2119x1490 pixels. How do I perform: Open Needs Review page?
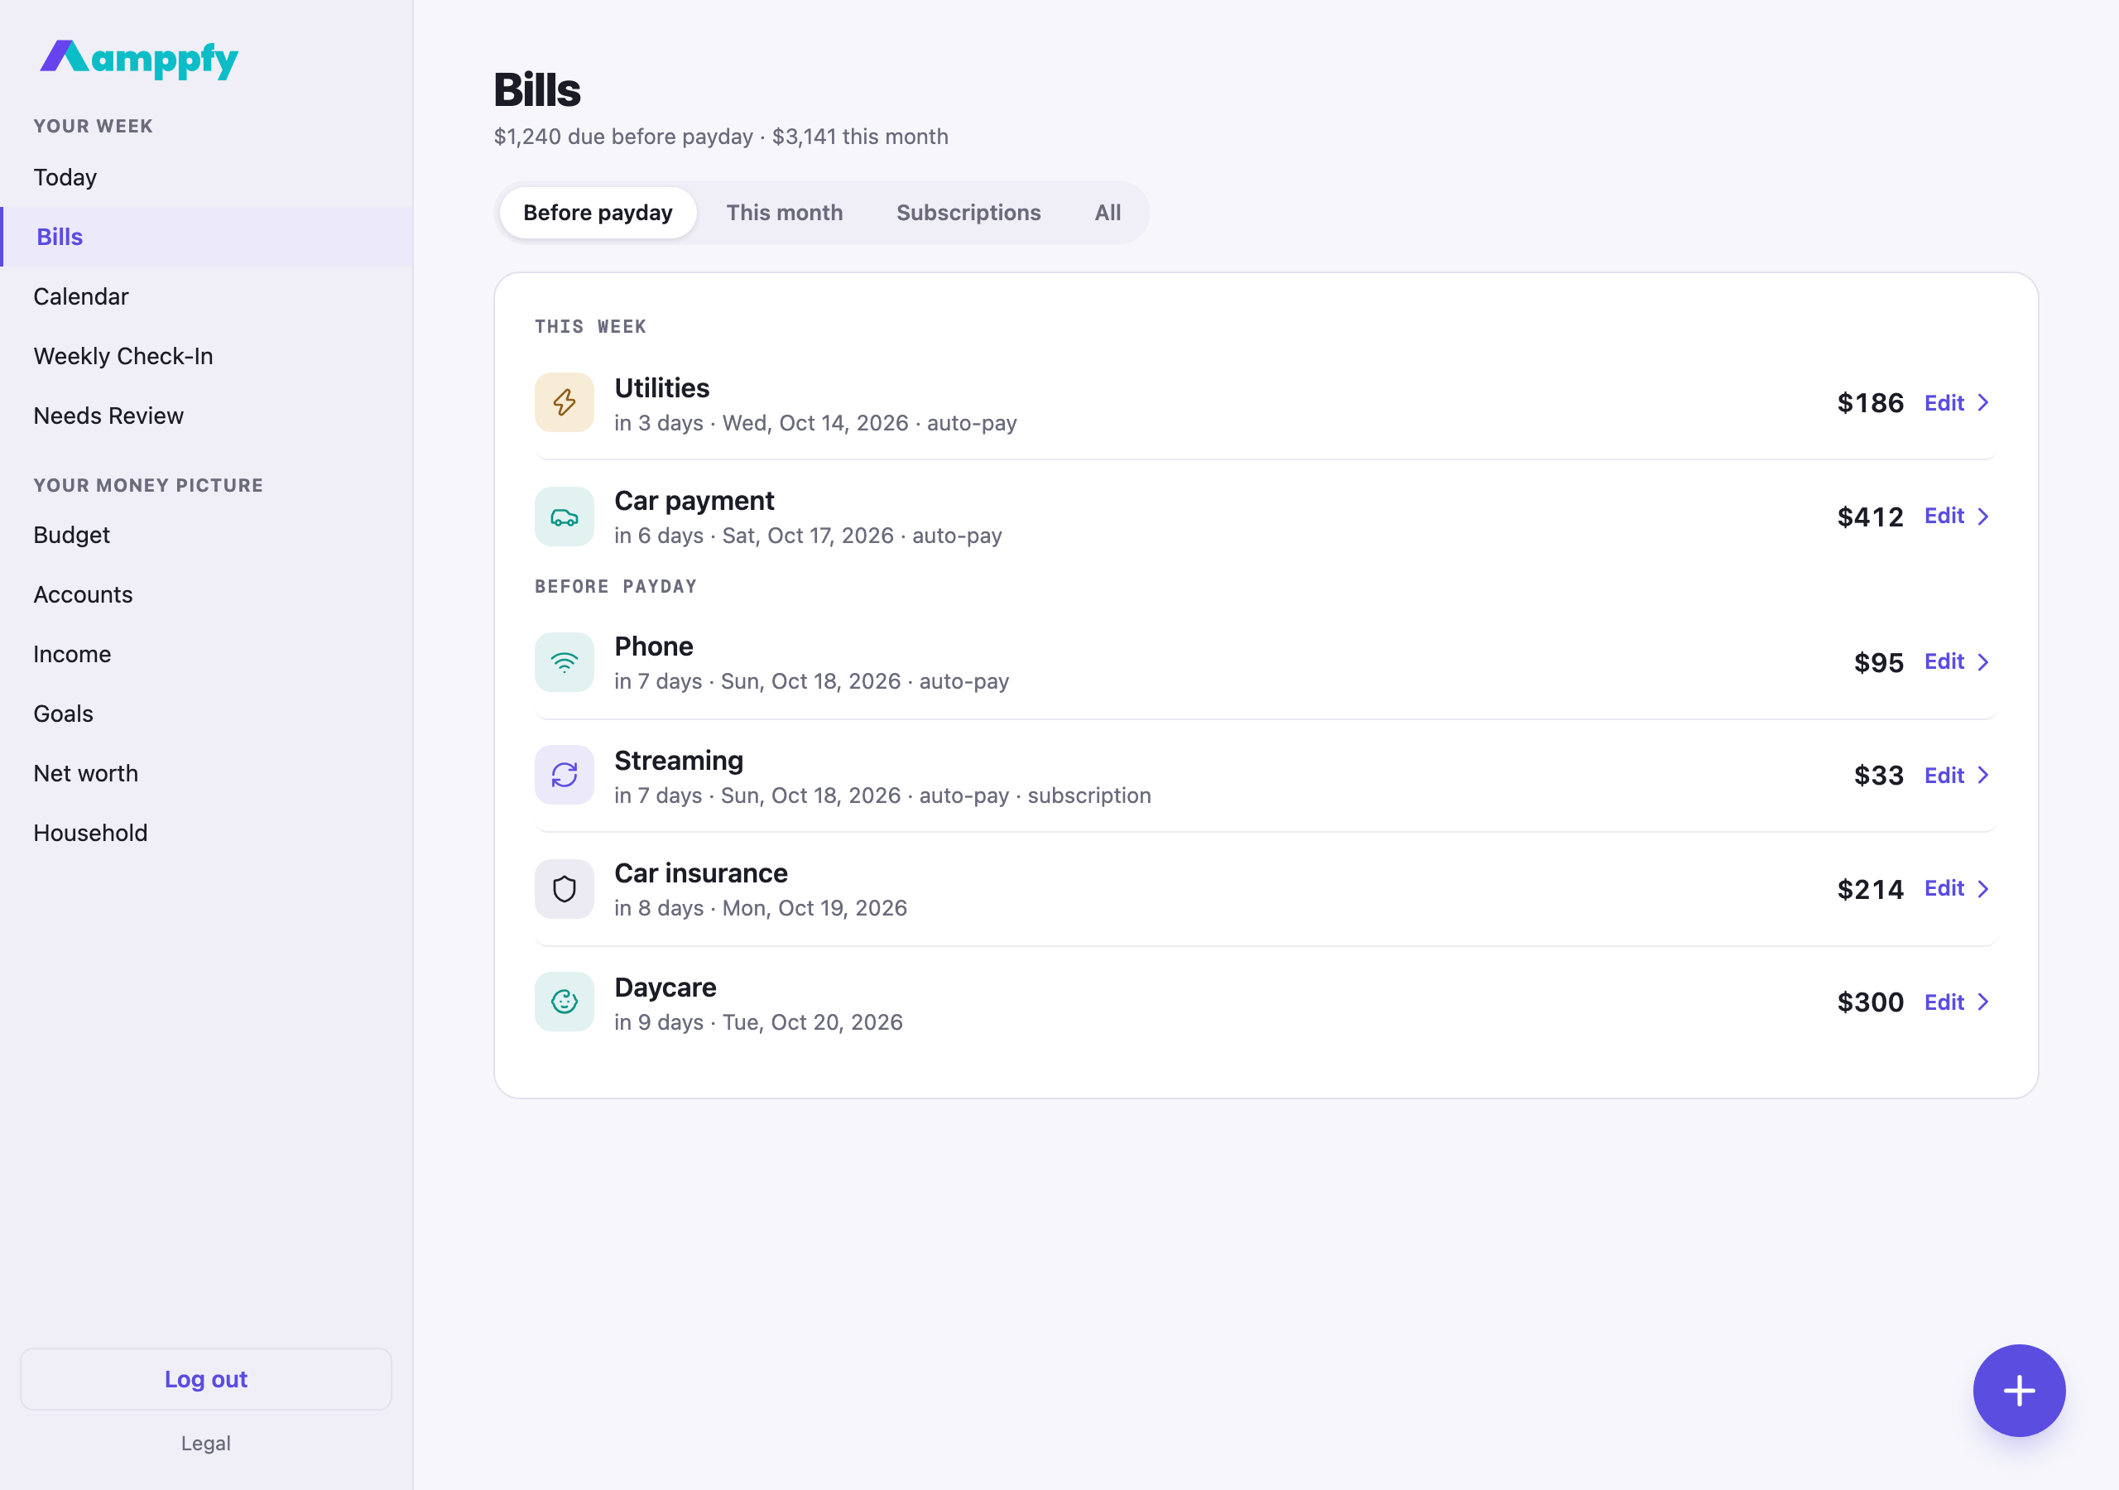pyautogui.click(x=207, y=416)
